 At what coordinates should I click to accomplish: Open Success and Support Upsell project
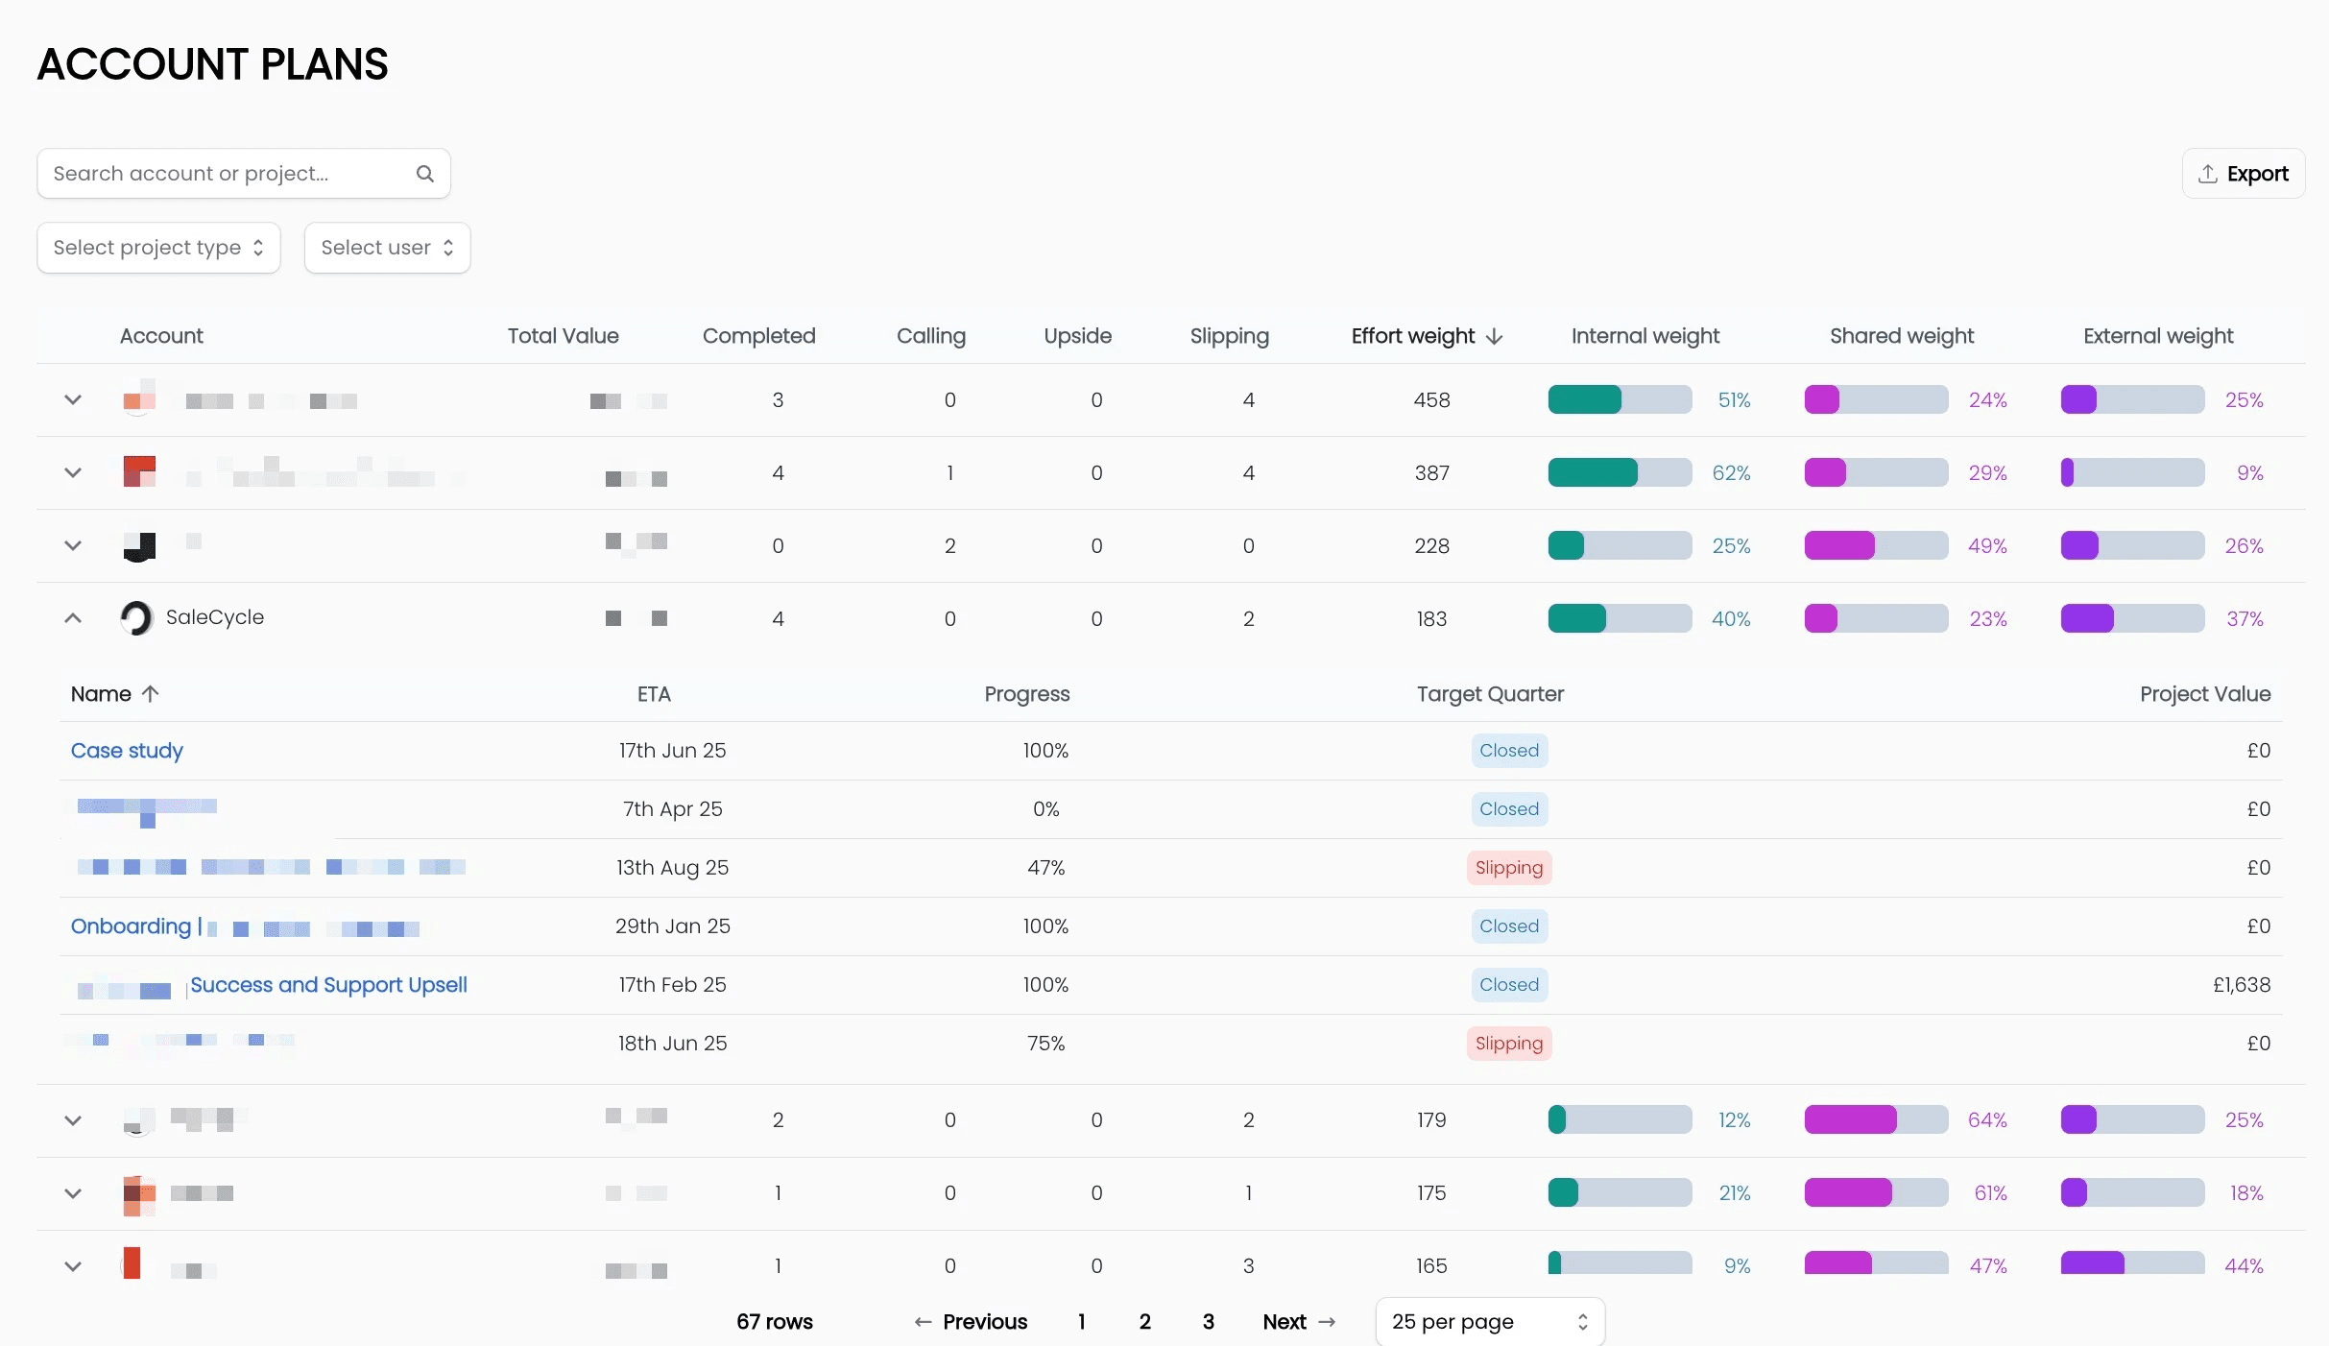(328, 985)
